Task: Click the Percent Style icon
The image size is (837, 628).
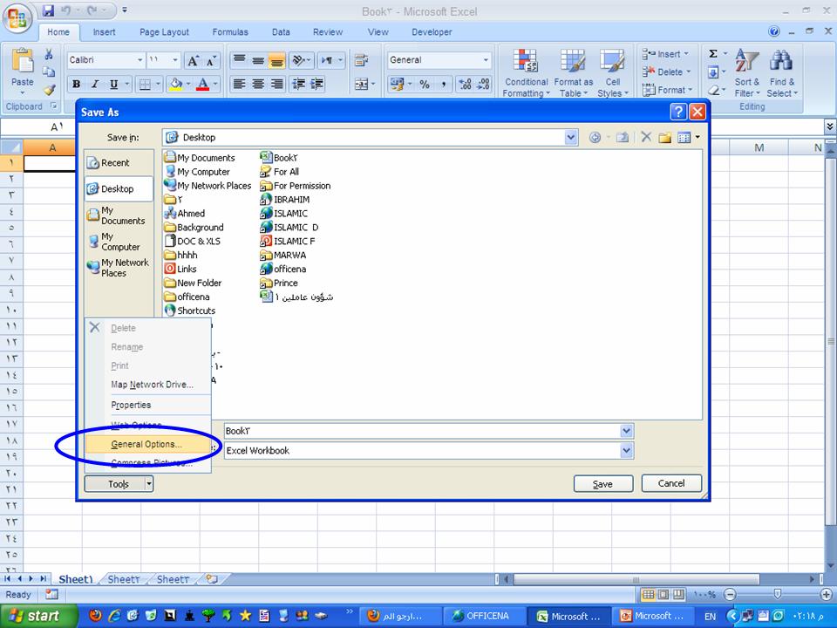Action: (425, 84)
